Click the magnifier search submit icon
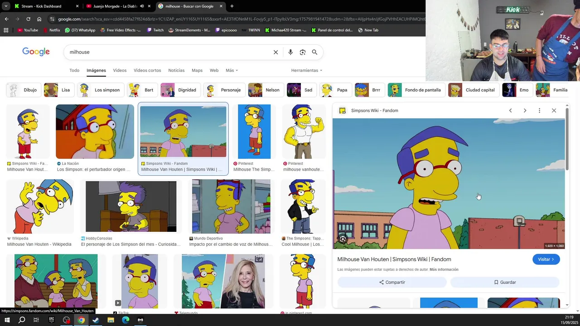 tap(314, 52)
